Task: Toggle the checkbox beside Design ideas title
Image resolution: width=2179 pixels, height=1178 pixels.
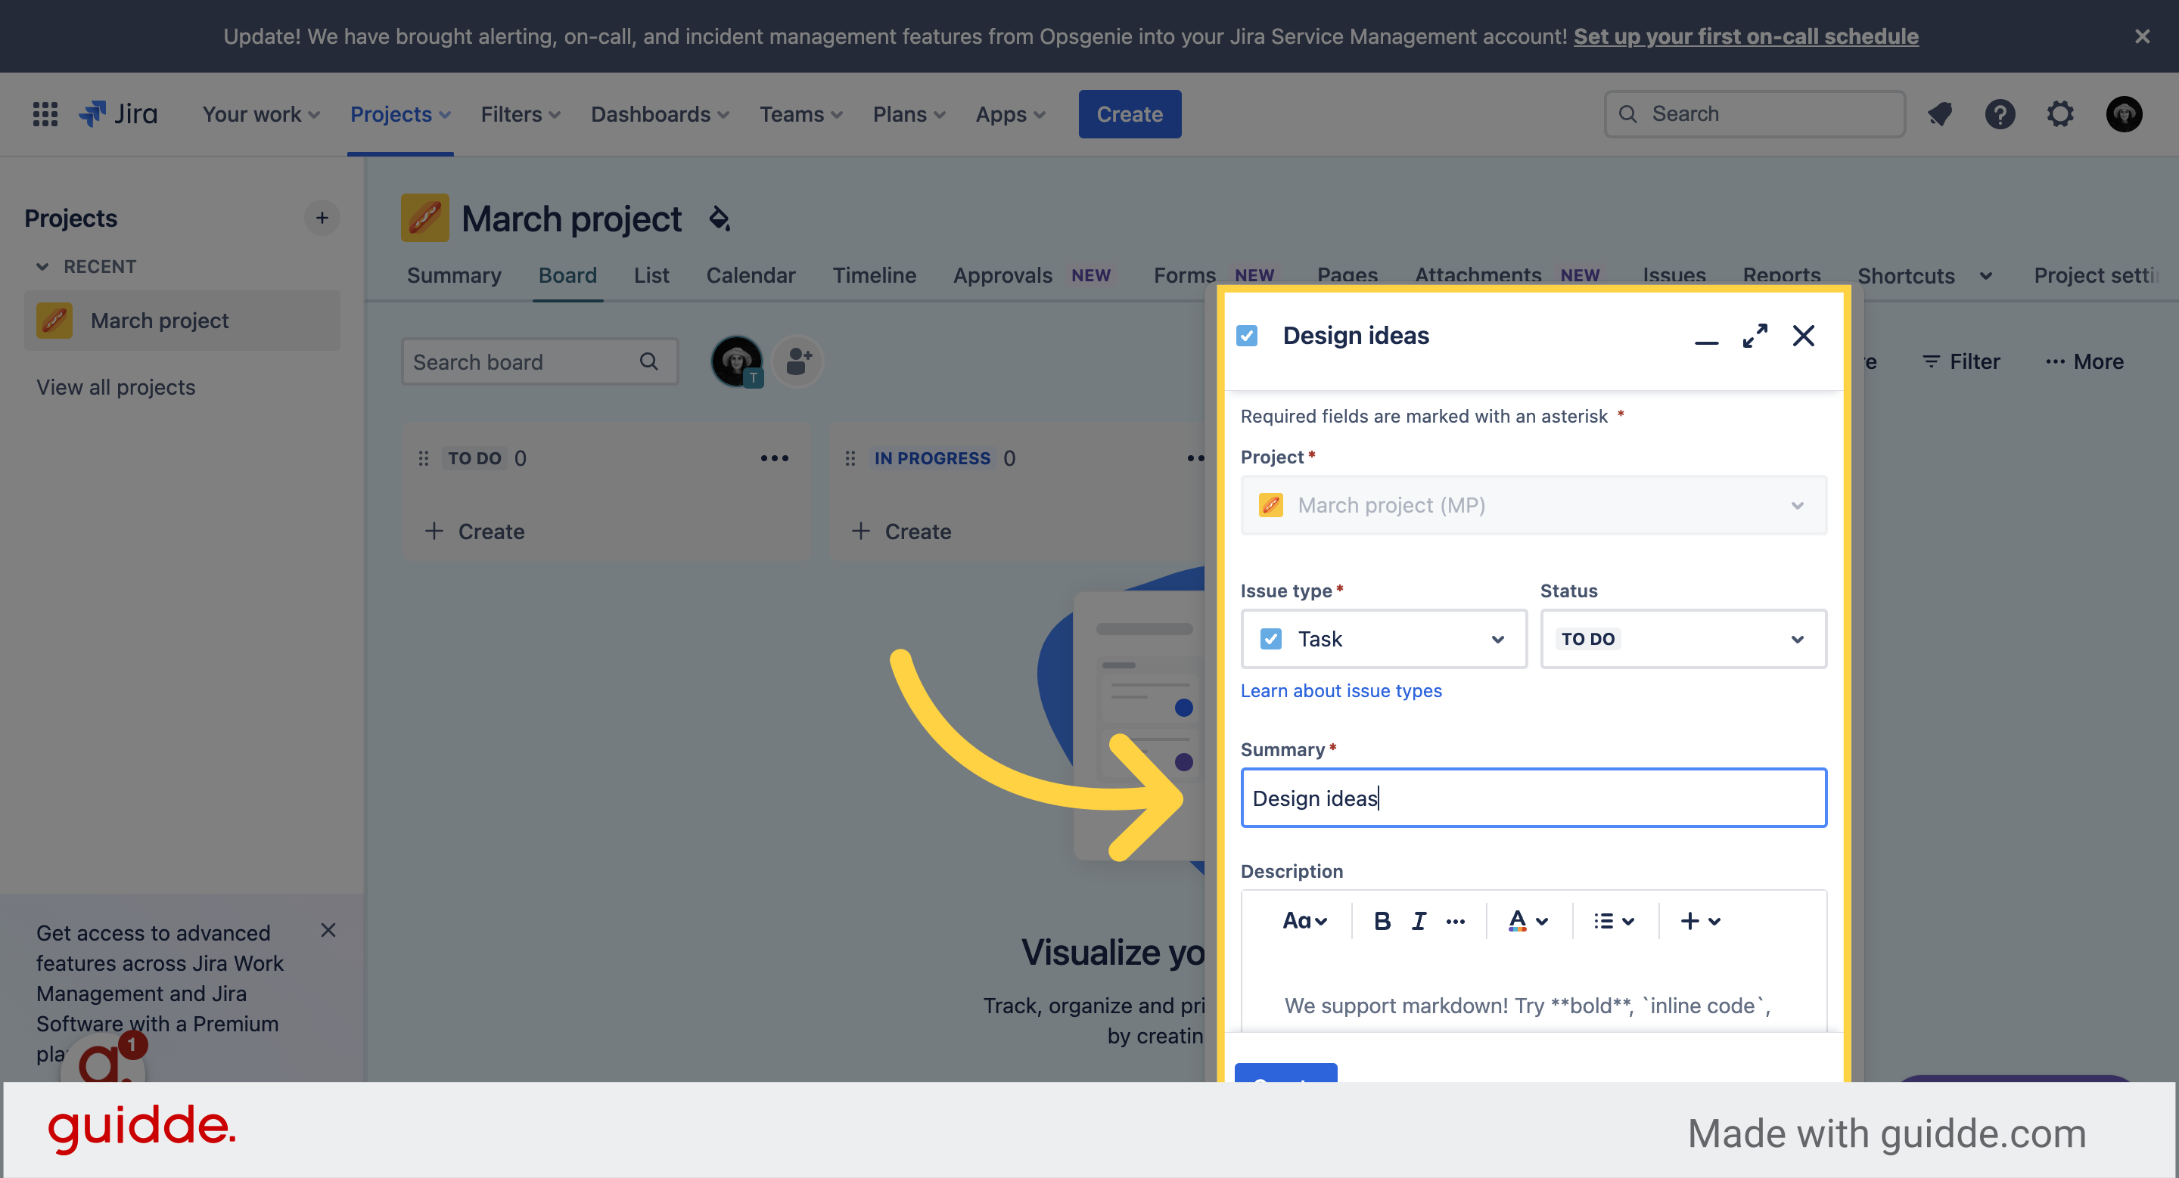Action: (x=1247, y=336)
